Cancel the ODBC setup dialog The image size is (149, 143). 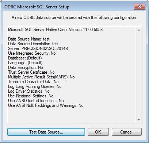(x=127, y=132)
